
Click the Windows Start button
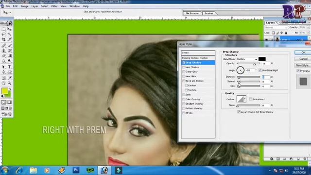[5, 170]
